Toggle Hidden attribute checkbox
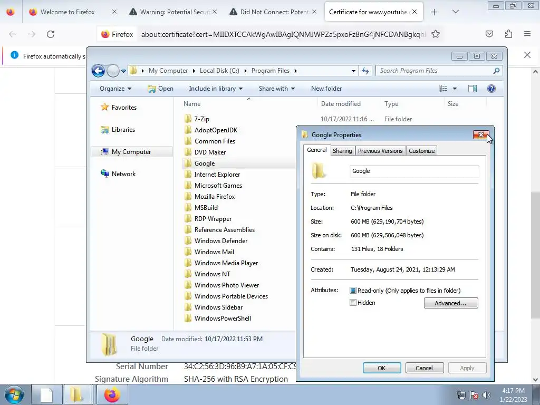The height and width of the screenshot is (405, 540). (x=353, y=303)
